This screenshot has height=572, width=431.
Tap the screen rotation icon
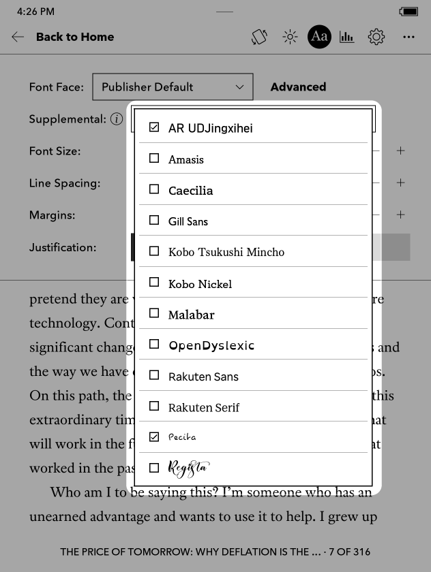(259, 37)
